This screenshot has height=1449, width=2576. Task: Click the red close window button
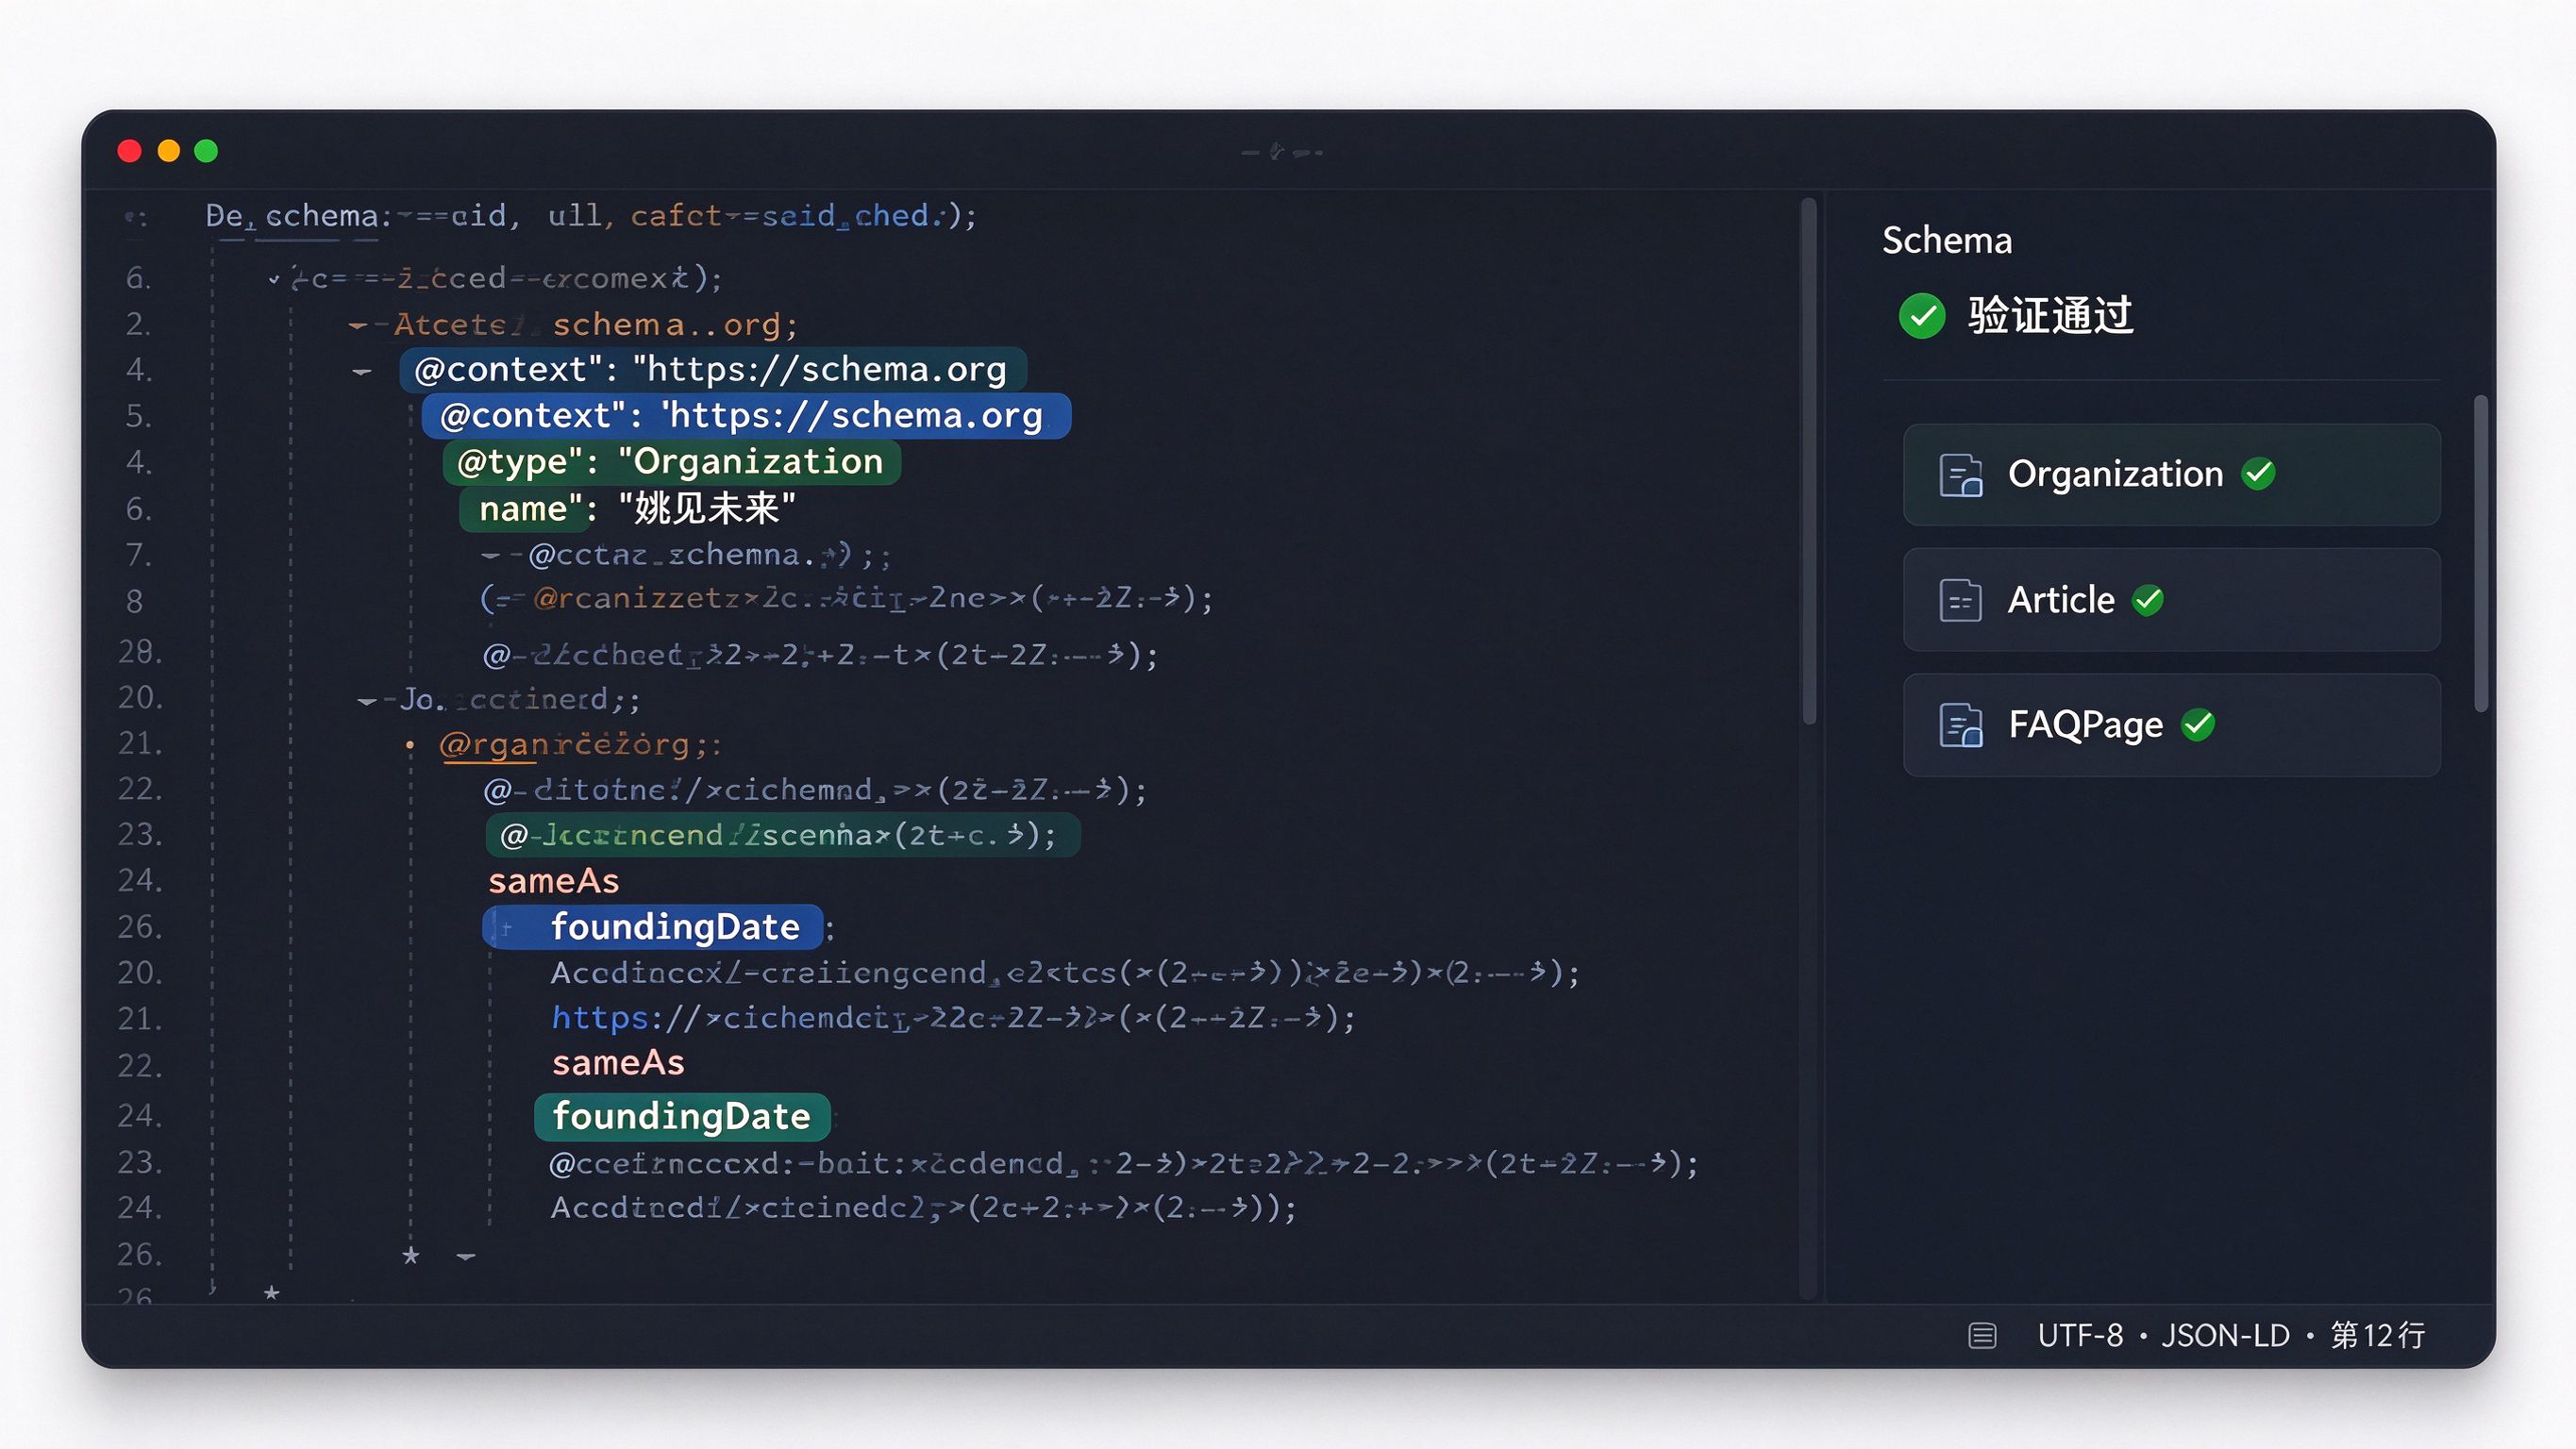(129, 151)
